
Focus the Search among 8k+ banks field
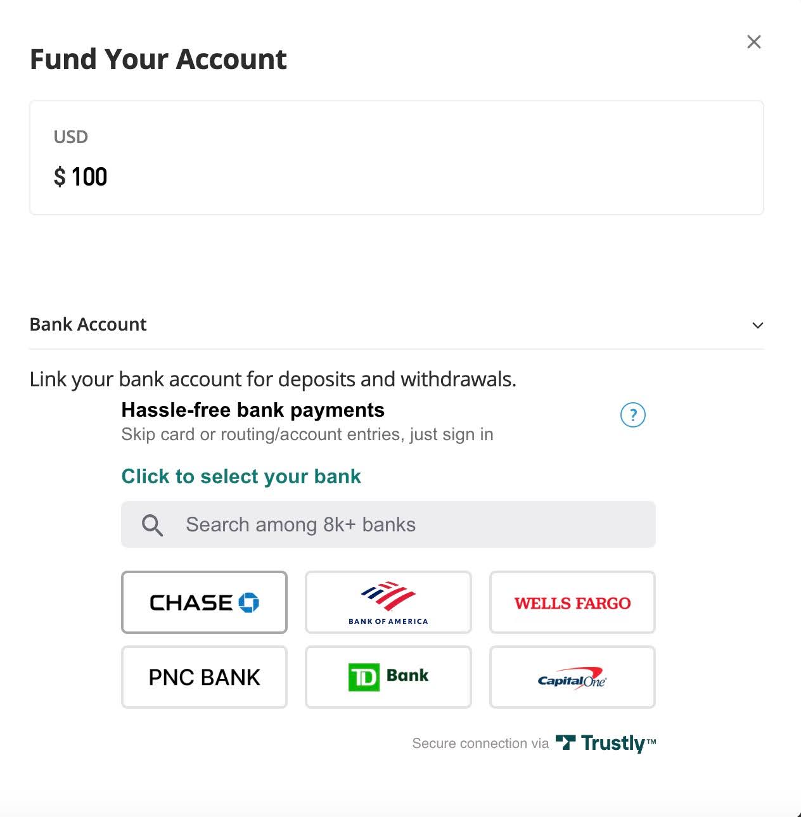388,524
